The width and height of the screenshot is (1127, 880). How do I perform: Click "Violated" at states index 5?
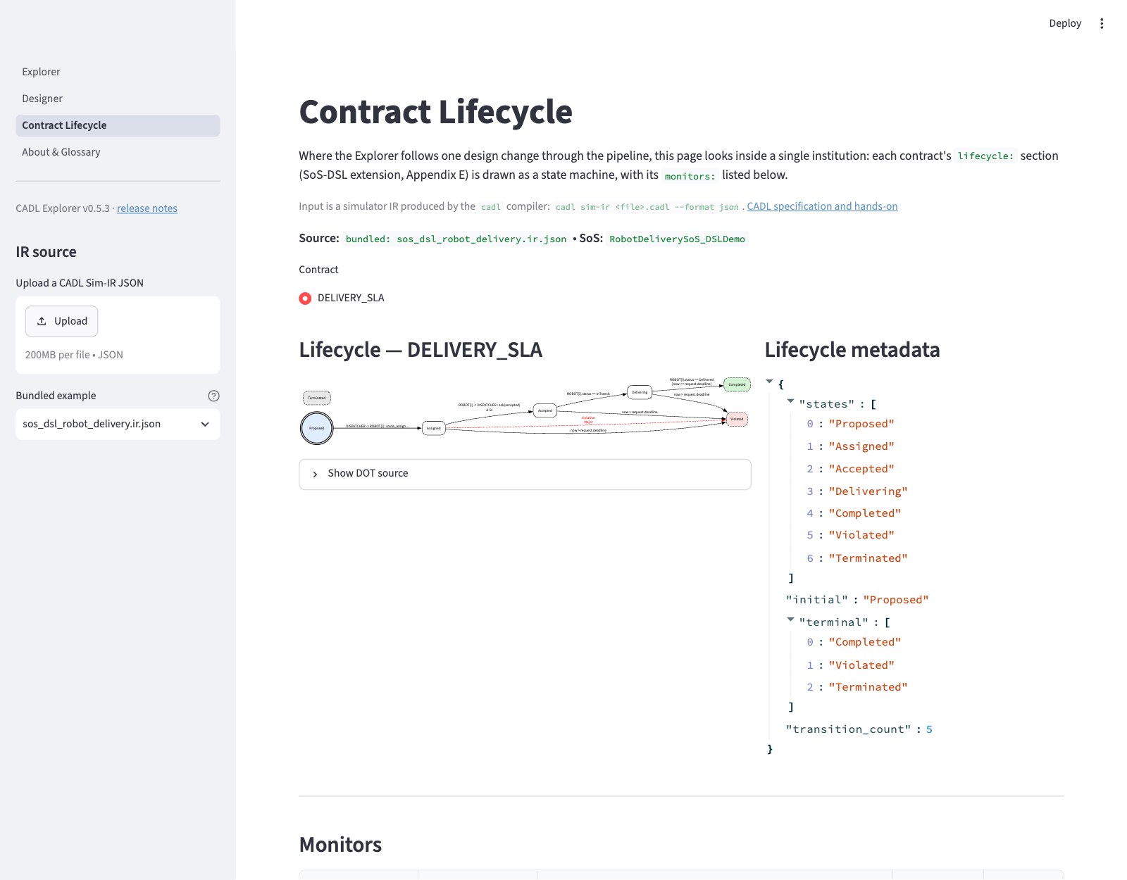point(861,535)
